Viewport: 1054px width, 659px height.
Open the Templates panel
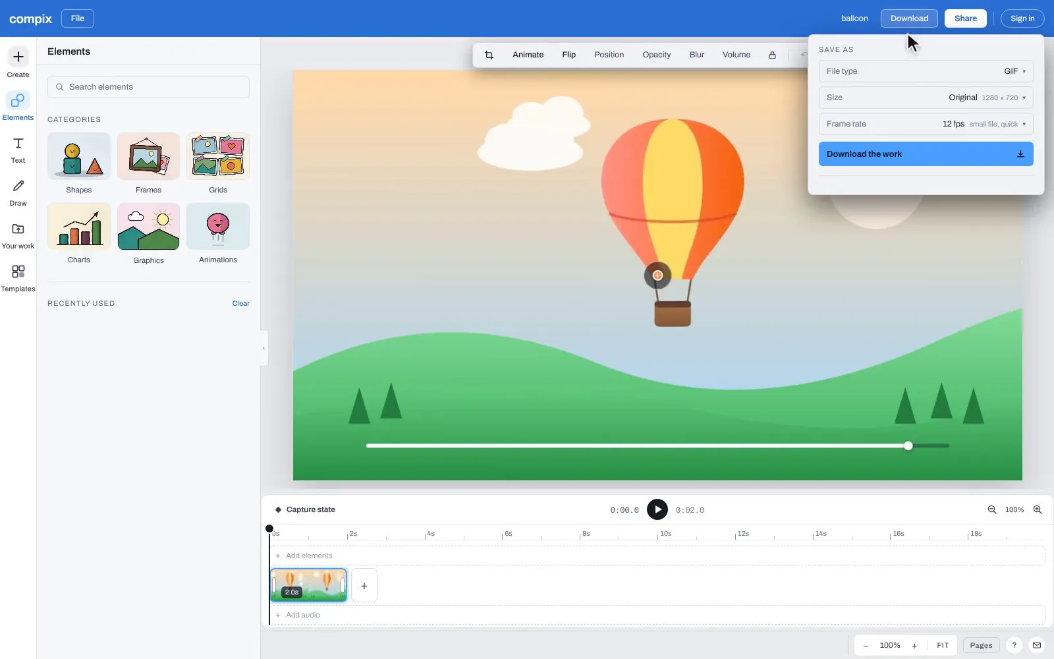point(18,279)
